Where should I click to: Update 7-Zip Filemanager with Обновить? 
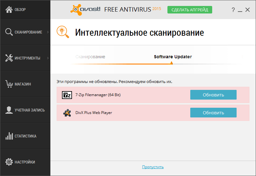click(213, 95)
